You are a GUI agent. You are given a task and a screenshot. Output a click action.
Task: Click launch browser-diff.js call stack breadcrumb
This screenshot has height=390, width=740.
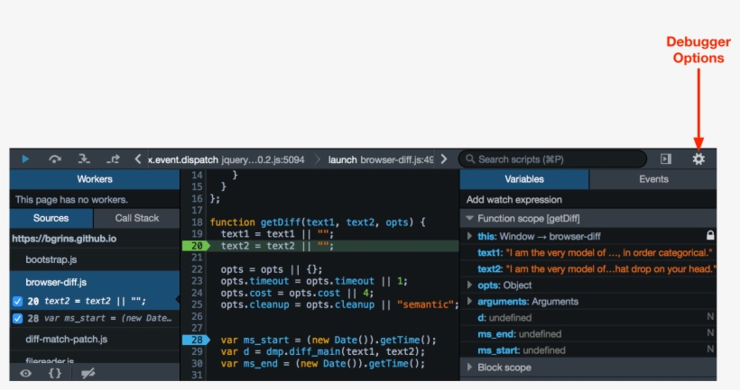click(x=381, y=159)
